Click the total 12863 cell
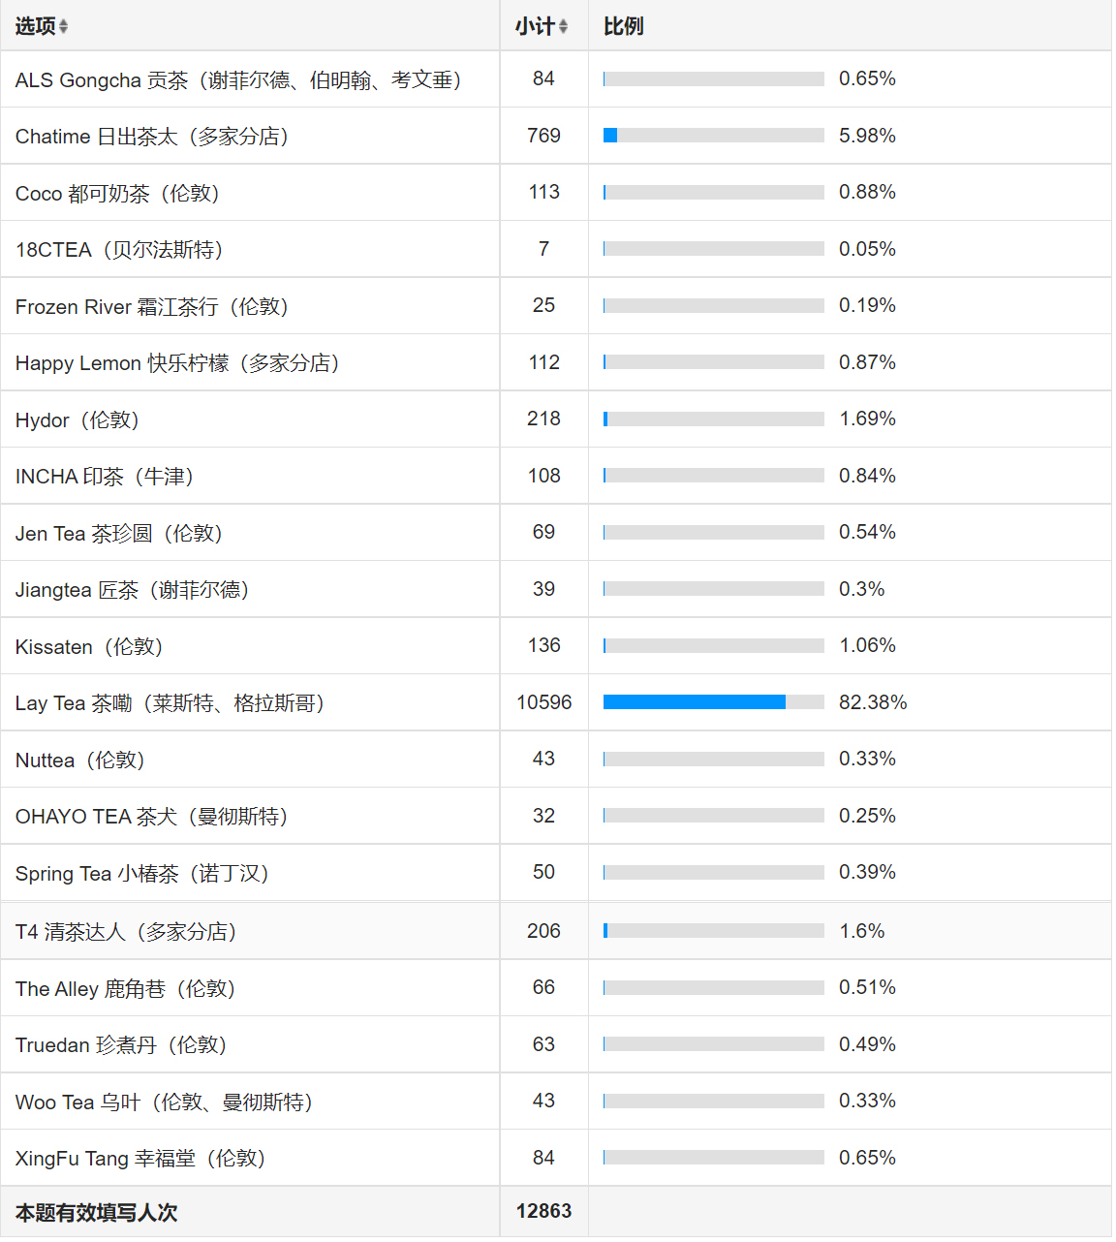The height and width of the screenshot is (1242, 1116). pyautogui.click(x=543, y=1212)
